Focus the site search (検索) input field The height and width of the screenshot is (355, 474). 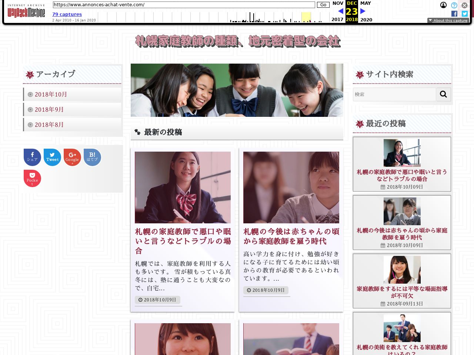(x=394, y=94)
